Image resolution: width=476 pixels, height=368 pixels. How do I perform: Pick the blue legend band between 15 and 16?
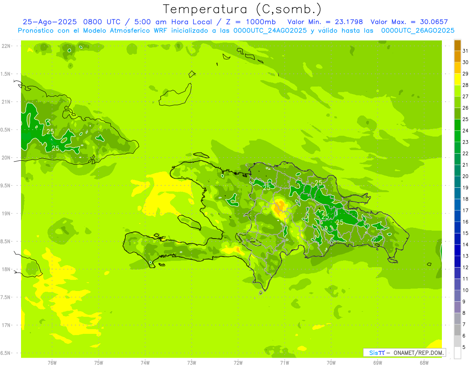457,227
